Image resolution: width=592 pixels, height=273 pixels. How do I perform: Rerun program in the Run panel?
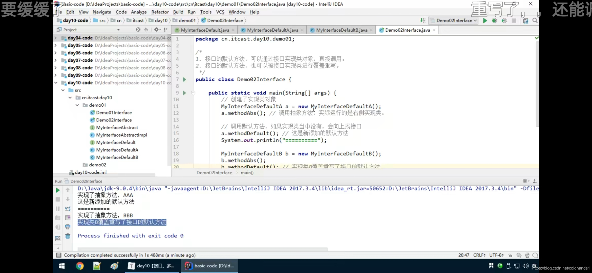click(x=58, y=190)
